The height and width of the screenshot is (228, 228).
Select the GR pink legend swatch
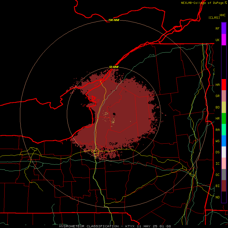coord(224,96)
